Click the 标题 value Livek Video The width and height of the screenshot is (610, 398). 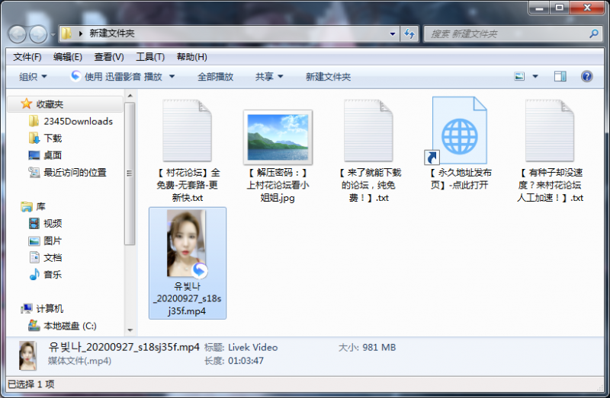(x=253, y=348)
